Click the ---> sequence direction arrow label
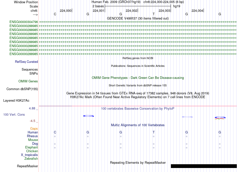Viewport: 237px width, 172px height. coord(35,15)
